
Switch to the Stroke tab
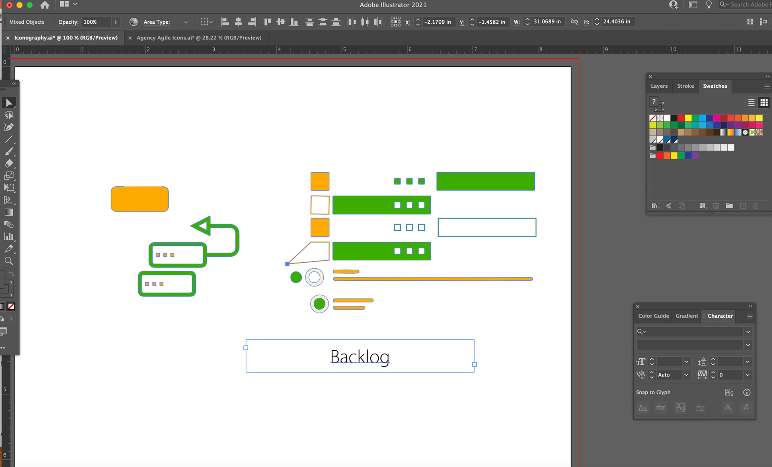tap(685, 86)
